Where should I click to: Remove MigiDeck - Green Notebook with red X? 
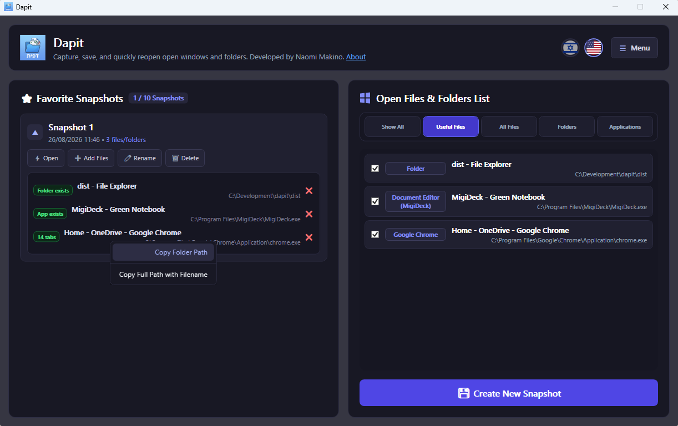pos(309,214)
